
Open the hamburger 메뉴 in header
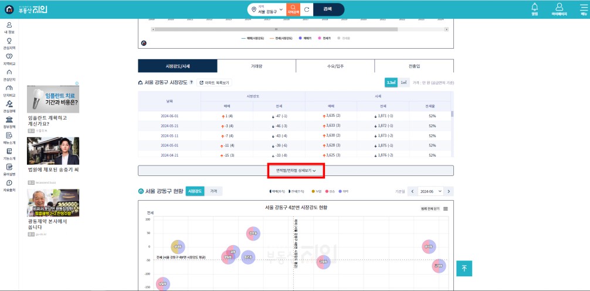click(x=584, y=9)
